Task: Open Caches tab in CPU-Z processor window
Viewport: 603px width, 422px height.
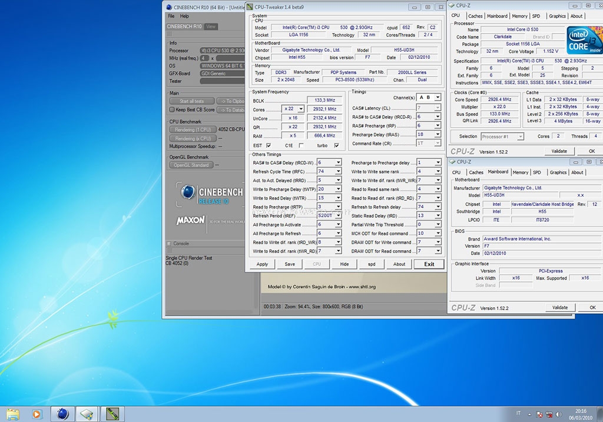Action: (475, 16)
